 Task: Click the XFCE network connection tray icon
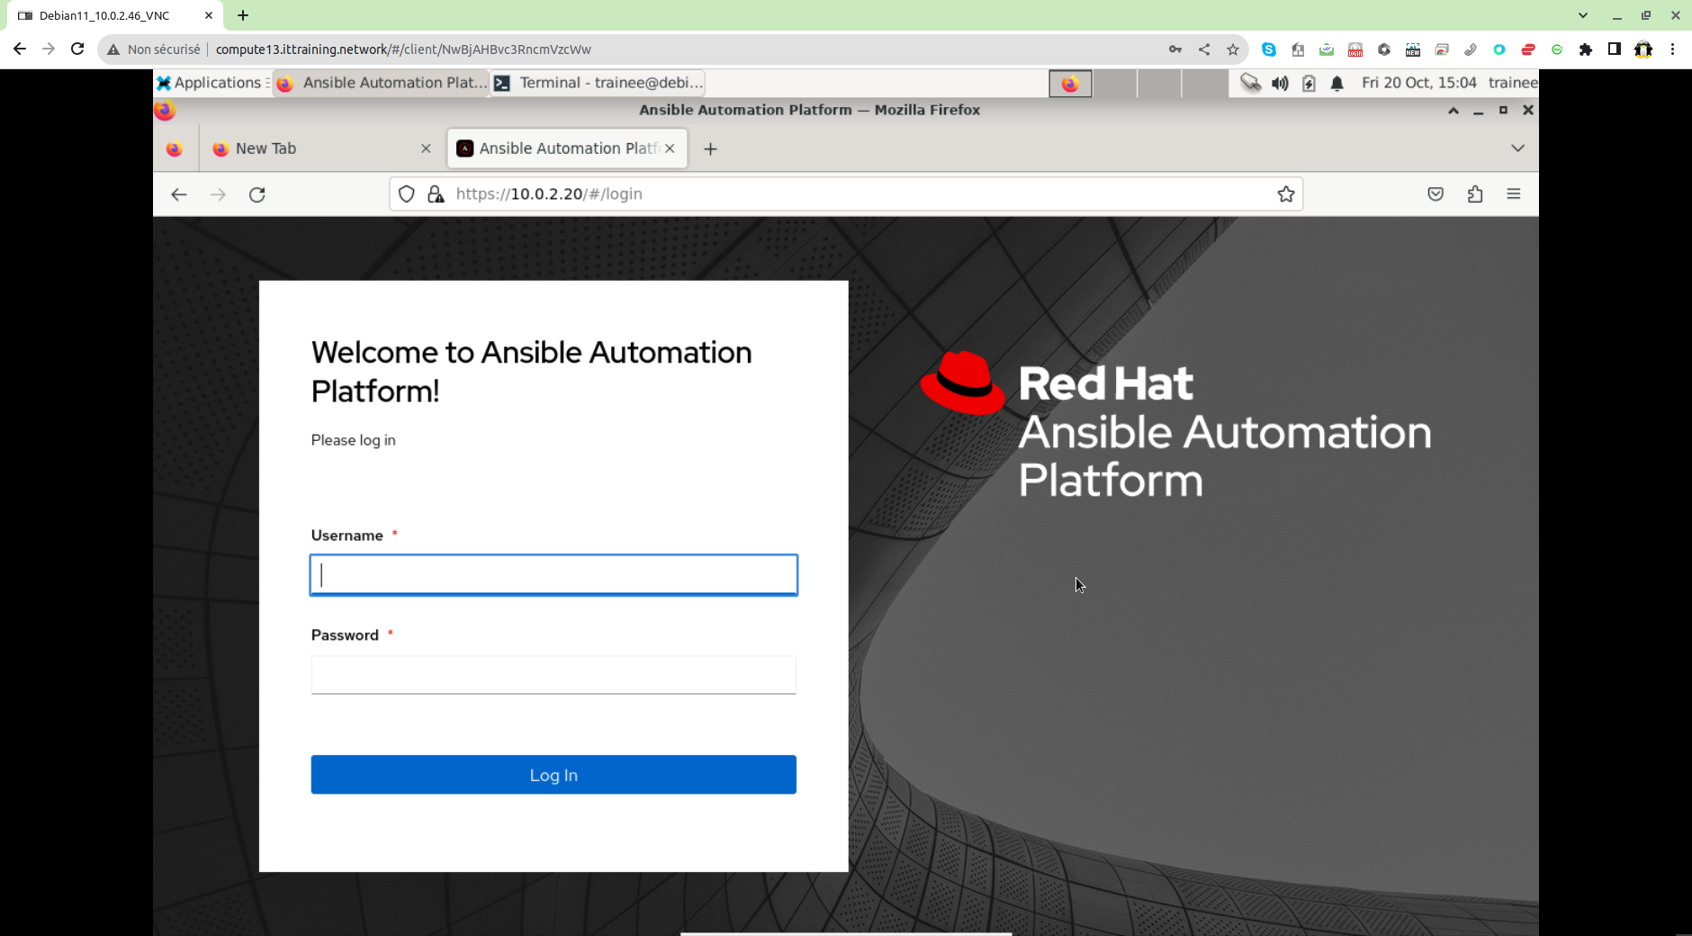click(x=1250, y=83)
